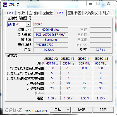Click the 列動態時間 value 22
This screenshot has height=117, width=117.
coord(85,83)
